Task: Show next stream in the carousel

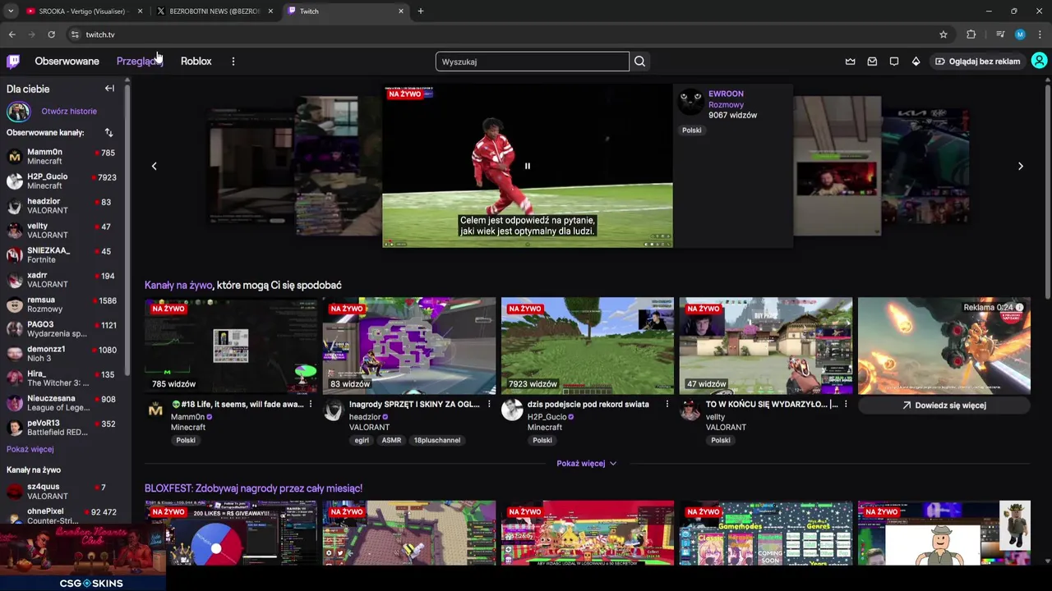Action: pyautogui.click(x=1020, y=166)
